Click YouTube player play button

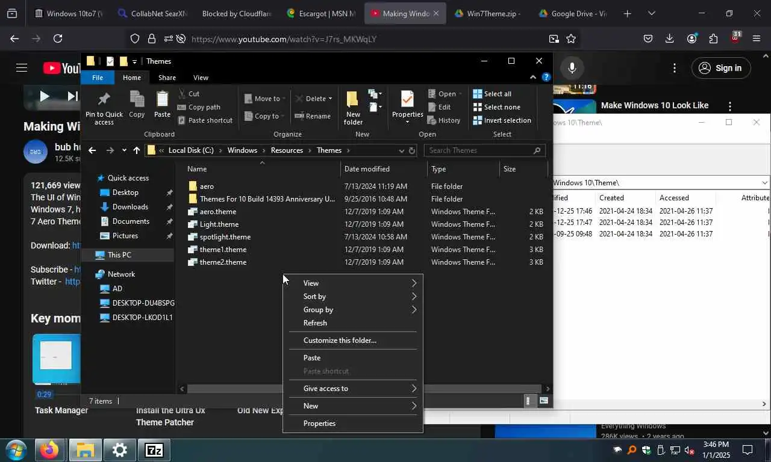point(44,96)
